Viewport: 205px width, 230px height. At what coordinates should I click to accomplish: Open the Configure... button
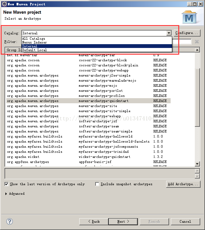pyautogui.click(x=187, y=33)
